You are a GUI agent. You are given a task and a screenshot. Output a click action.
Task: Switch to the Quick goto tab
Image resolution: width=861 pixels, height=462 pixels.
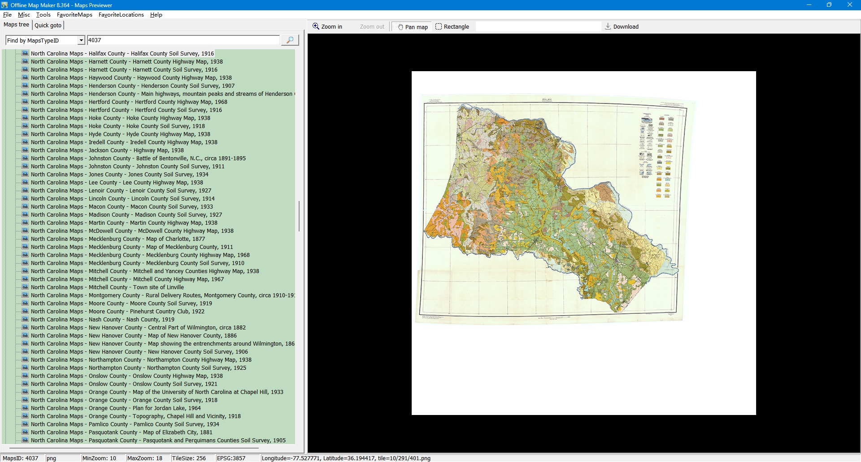48,25
